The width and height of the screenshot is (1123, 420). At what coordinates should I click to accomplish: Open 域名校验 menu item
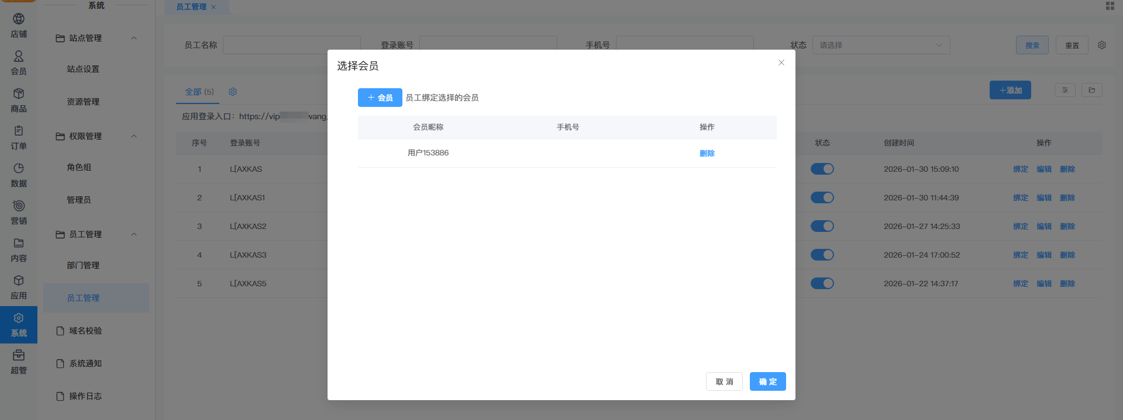pyautogui.click(x=85, y=331)
